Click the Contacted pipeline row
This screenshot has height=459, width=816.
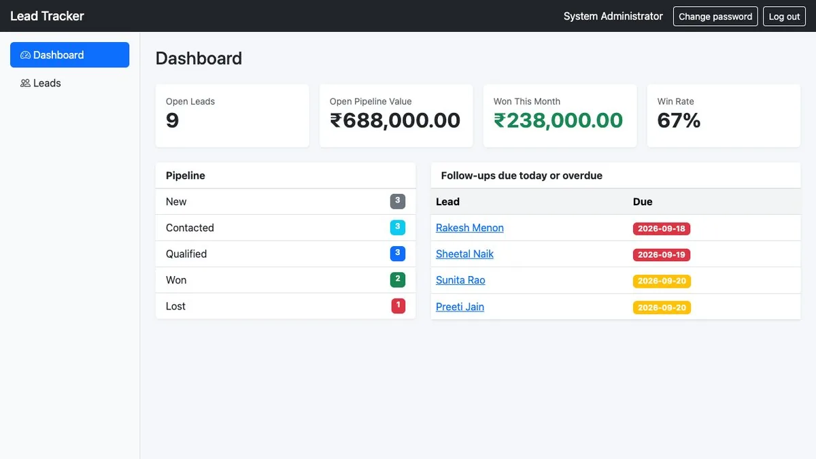coord(286,228)
